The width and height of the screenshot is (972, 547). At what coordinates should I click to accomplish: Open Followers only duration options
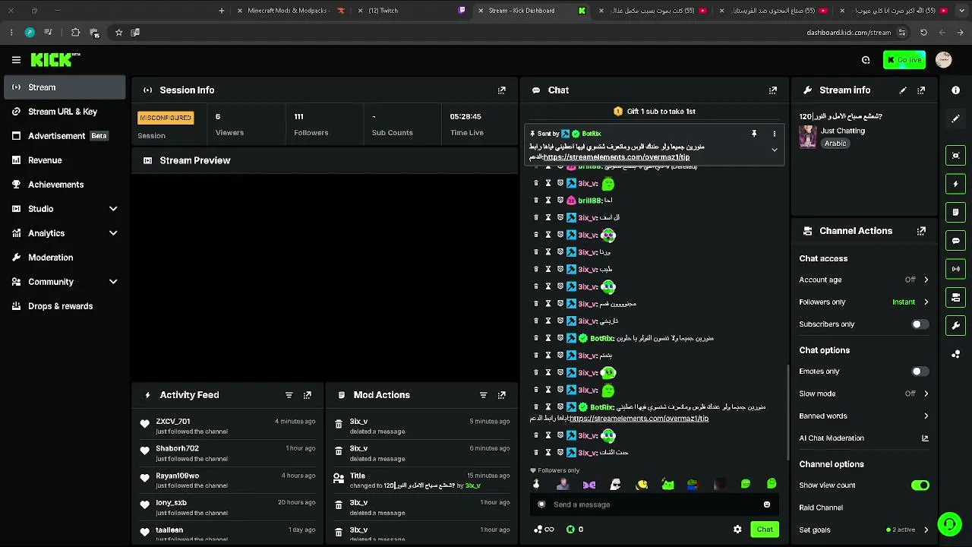[x=864, y=302]
